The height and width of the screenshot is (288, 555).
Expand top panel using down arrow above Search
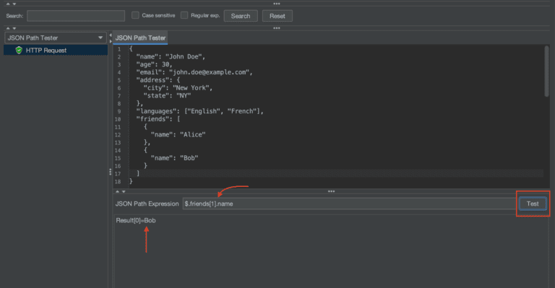point(14,4)
